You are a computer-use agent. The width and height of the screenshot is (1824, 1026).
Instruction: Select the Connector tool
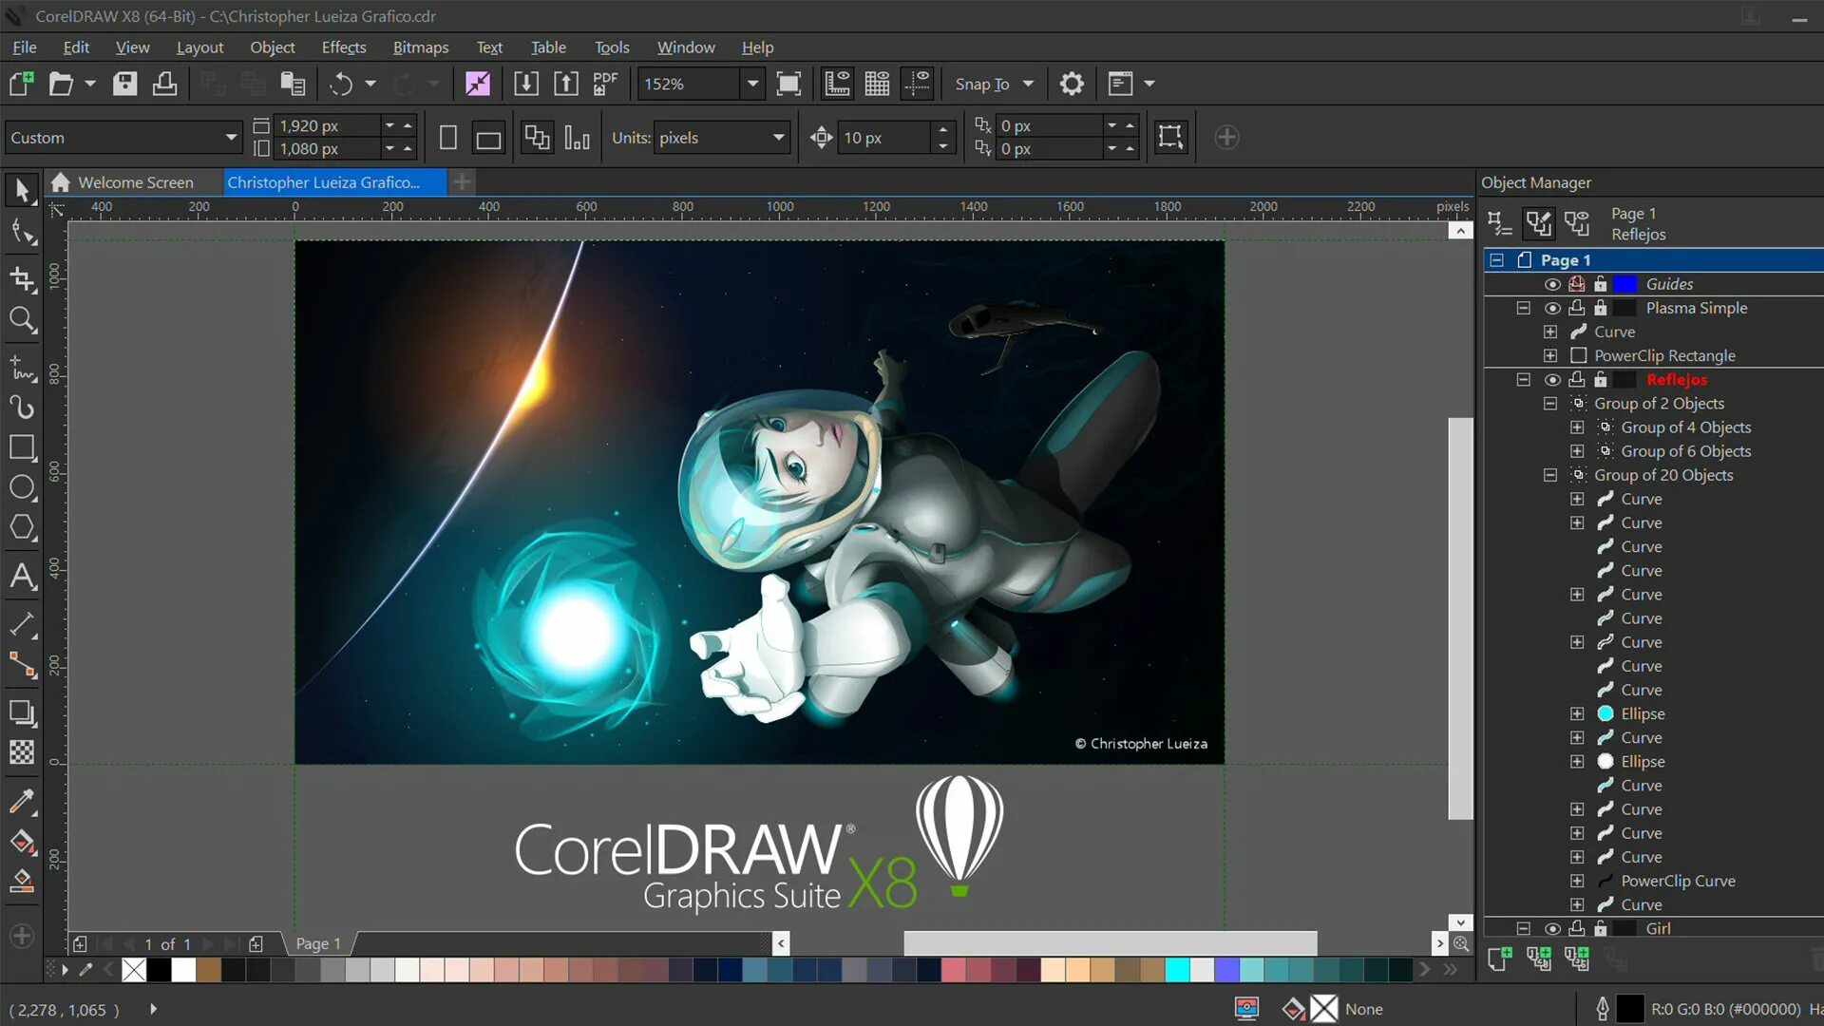point(22,664)
